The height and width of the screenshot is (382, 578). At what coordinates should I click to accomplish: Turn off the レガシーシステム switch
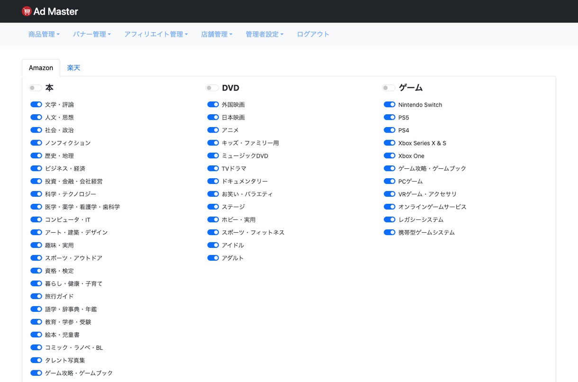click(390, 219)
